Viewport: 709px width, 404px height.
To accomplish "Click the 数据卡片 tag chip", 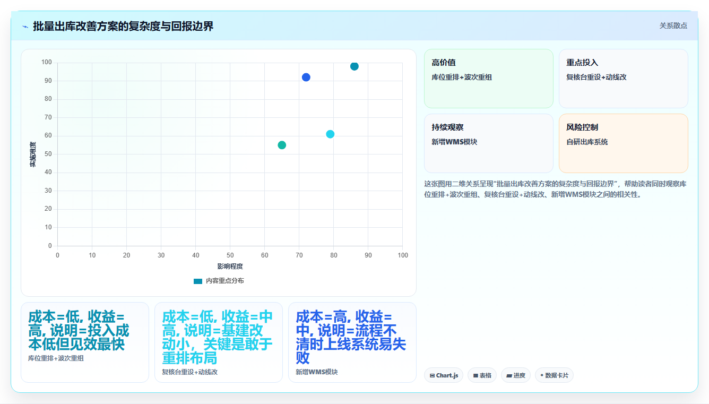I will pos(554,375).
